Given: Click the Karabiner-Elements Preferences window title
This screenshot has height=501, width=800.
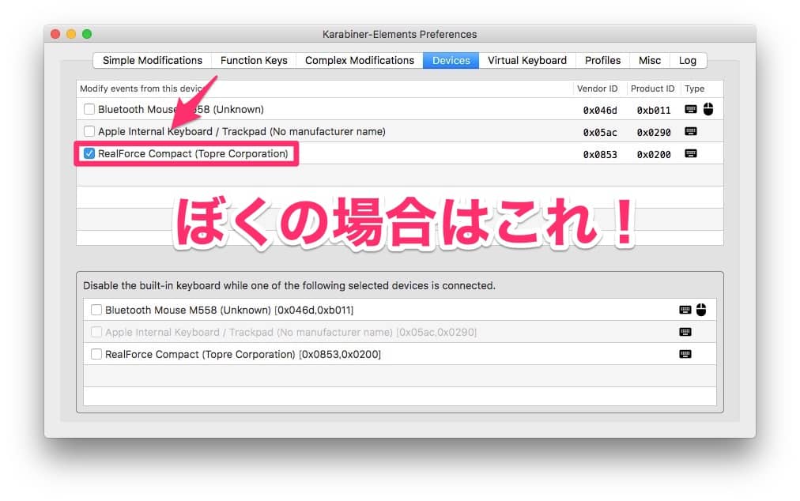Looking at the screenshot, I should (399, 34).
